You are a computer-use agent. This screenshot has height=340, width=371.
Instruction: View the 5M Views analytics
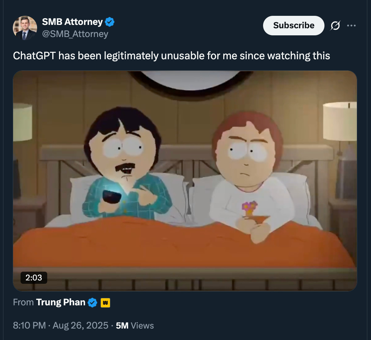pos(135,326)
